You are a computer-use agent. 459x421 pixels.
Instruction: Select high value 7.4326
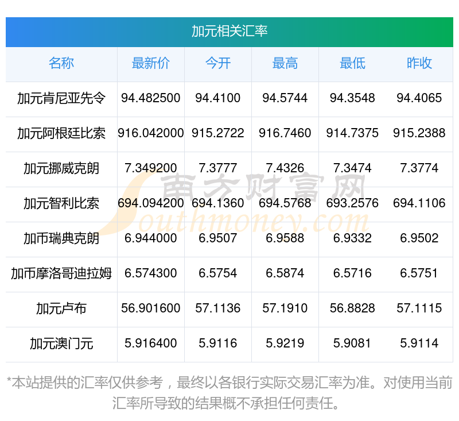[x=285, y=168]
